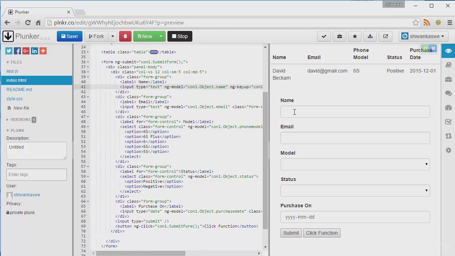455x256 pixels.
Task: Collapse the FILES section
Action: pyautogui.click(x=14, y=62)
